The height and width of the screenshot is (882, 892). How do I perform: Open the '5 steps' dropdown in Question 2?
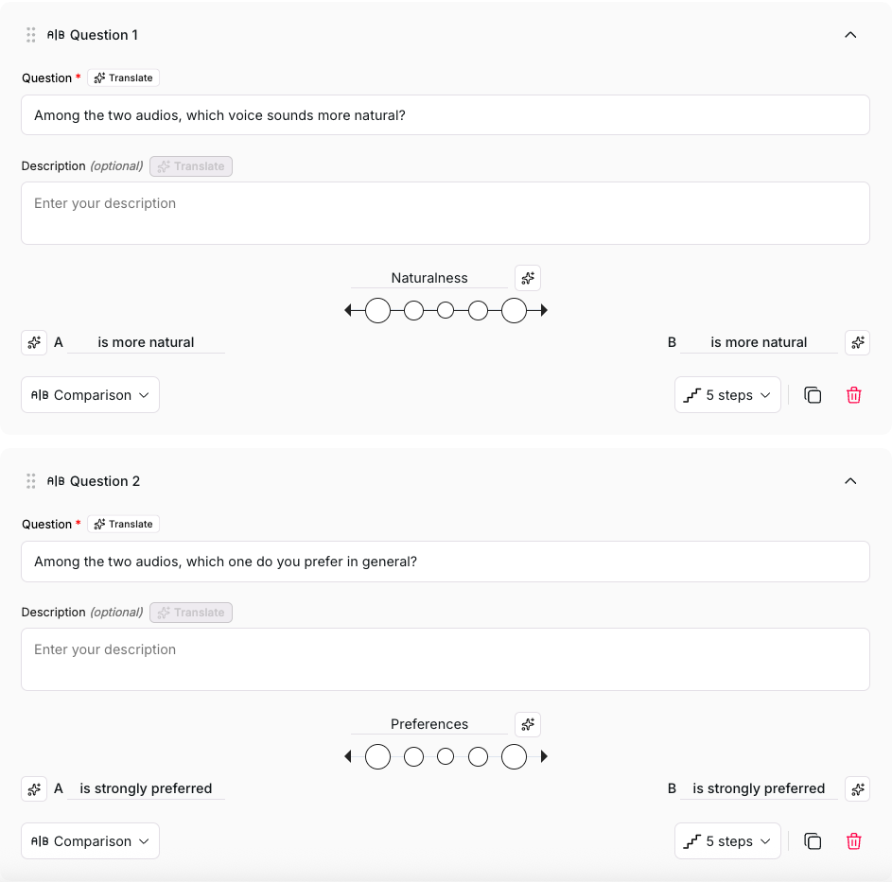pos(727,841)
